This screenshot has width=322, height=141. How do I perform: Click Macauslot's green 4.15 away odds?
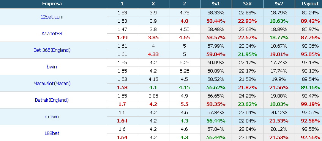point(185,88)
